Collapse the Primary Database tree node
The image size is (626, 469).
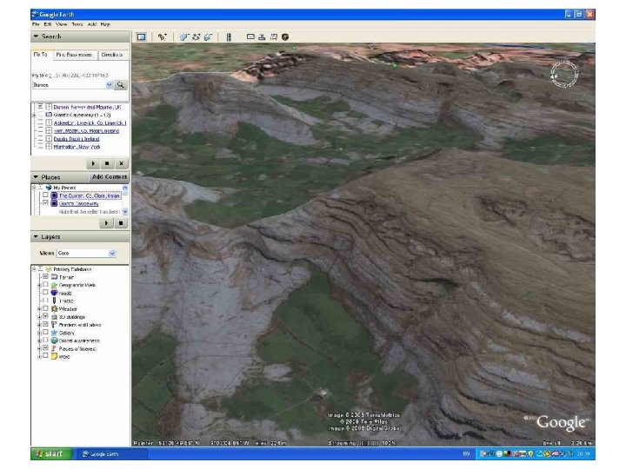click(x=34, y=269)
